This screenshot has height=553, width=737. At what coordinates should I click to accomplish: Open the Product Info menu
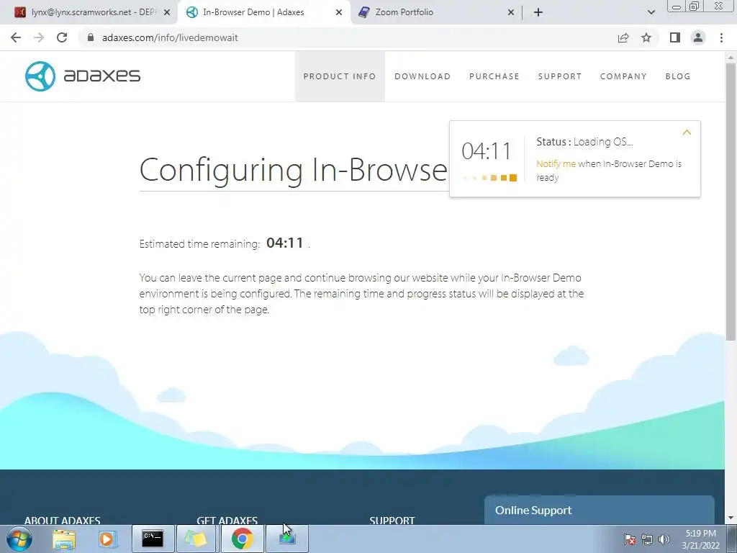[x=340, y=76]
